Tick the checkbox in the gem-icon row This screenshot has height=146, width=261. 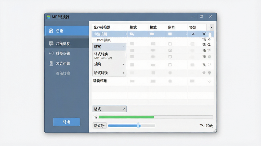point(170,57)
